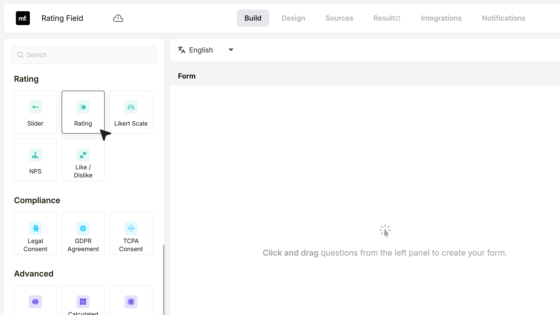Click the magnifier icon in Search box
Image resolution: width=560 pixels, height=315 pixels.
coord(20,55)
